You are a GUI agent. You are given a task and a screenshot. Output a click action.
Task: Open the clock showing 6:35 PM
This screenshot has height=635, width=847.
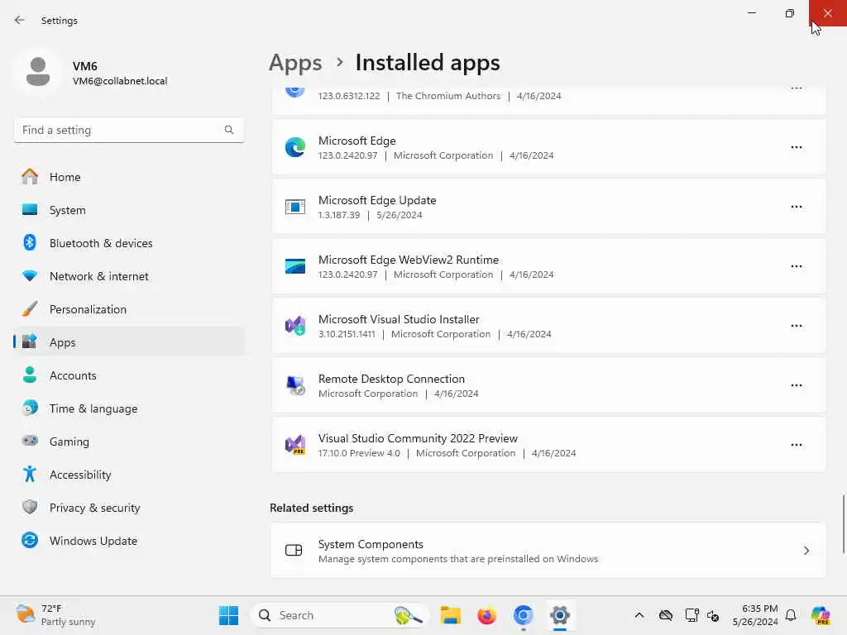click(x=755, y=615)
